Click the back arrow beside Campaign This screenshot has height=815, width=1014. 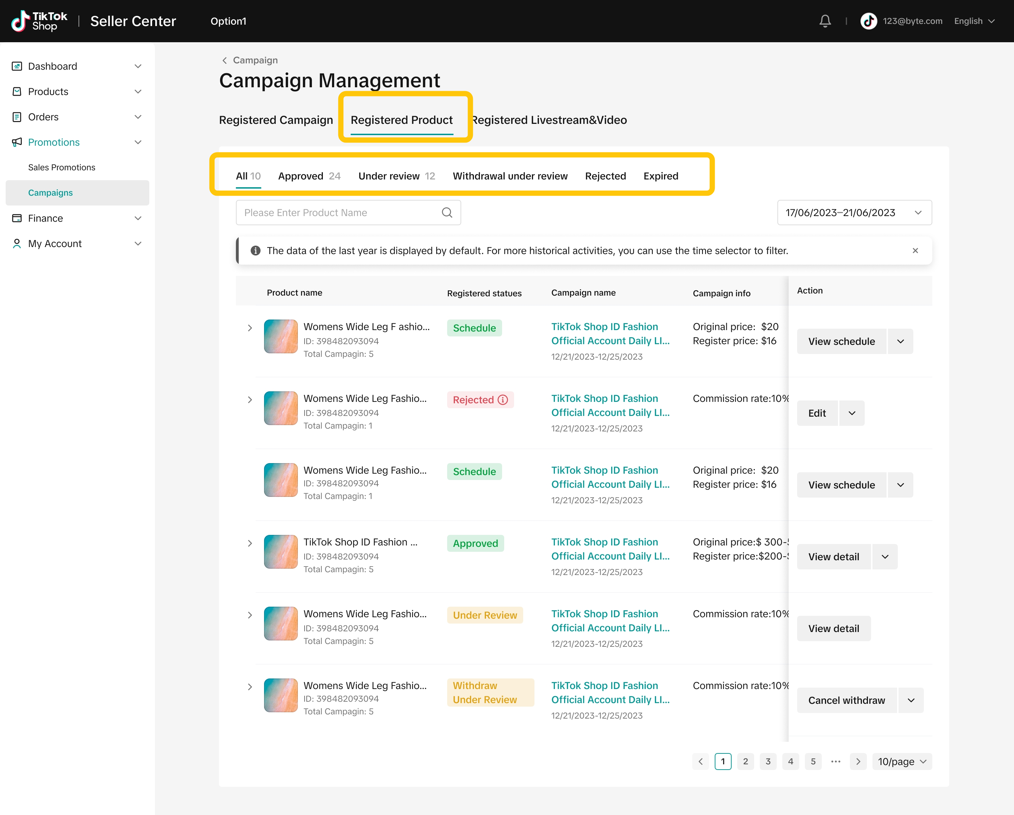pos(224,60)
